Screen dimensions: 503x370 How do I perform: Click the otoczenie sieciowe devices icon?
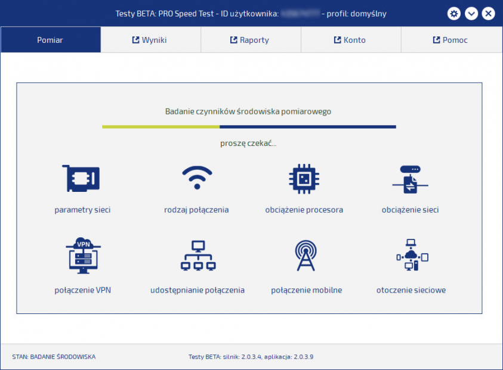(x=411, y=256)
